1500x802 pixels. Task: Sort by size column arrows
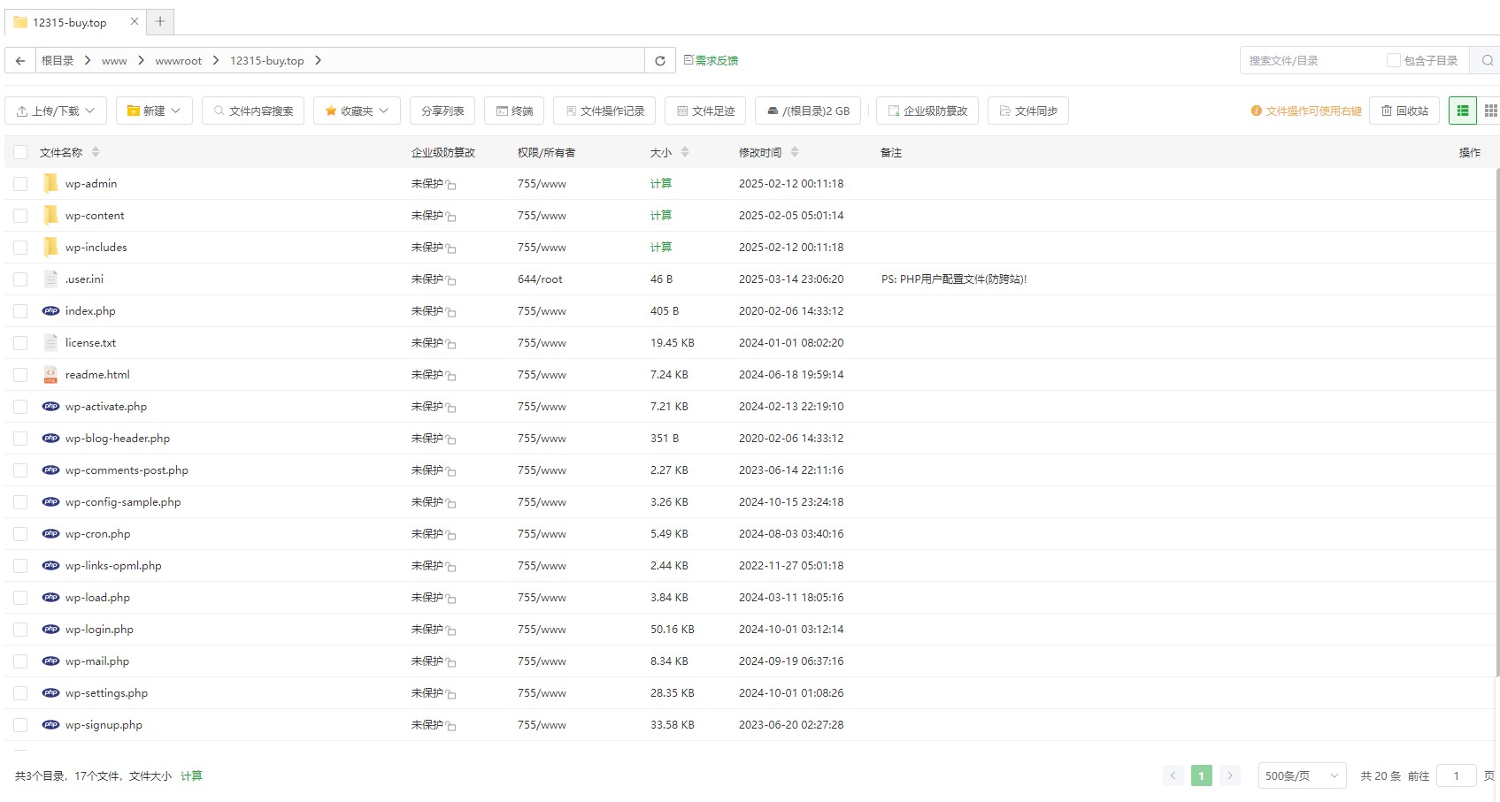[x=685, y=152]
